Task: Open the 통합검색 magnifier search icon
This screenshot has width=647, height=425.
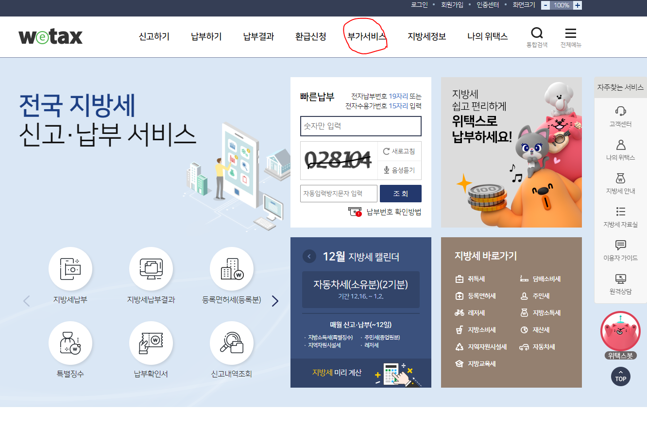Action: [537, 33]
